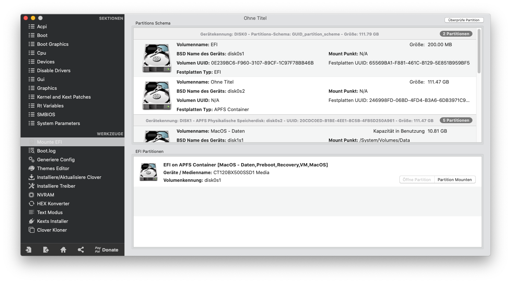Click the PayPal Donate button
This screenshot has height=283, width=511.
(106, 250)
